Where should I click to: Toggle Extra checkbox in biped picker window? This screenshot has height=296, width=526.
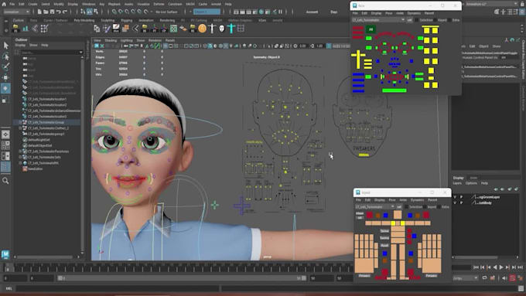point(439,207)
